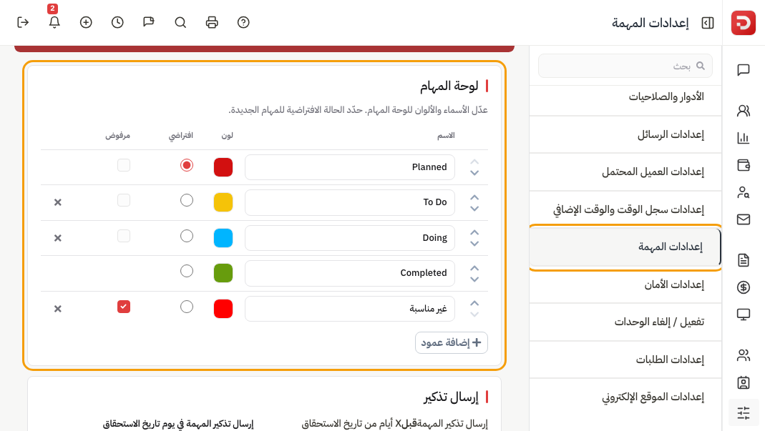The height and width of the screenshot is (431, 765).
Task: Open the ID badge sidebar icon
Action: pos(743,382)
